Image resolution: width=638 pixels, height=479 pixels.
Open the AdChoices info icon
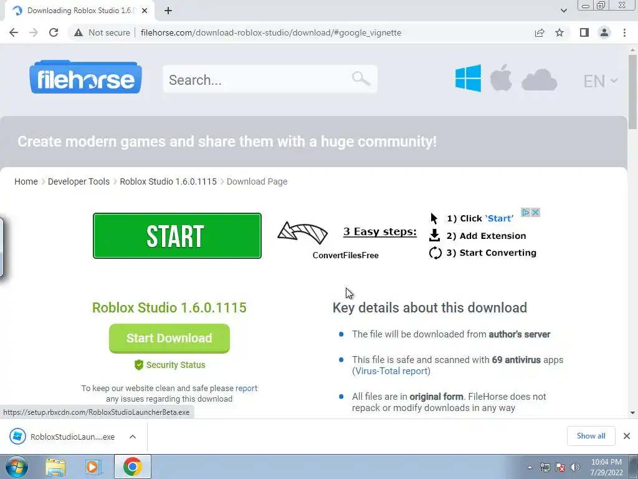[x=525, y=212]
